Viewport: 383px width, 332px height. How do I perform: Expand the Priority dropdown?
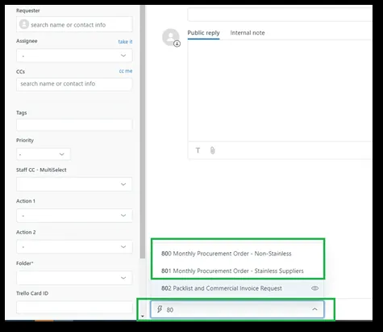(x=44, y=154)
